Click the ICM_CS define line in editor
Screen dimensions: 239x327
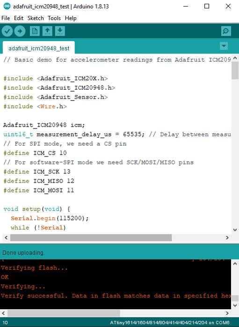35,153
